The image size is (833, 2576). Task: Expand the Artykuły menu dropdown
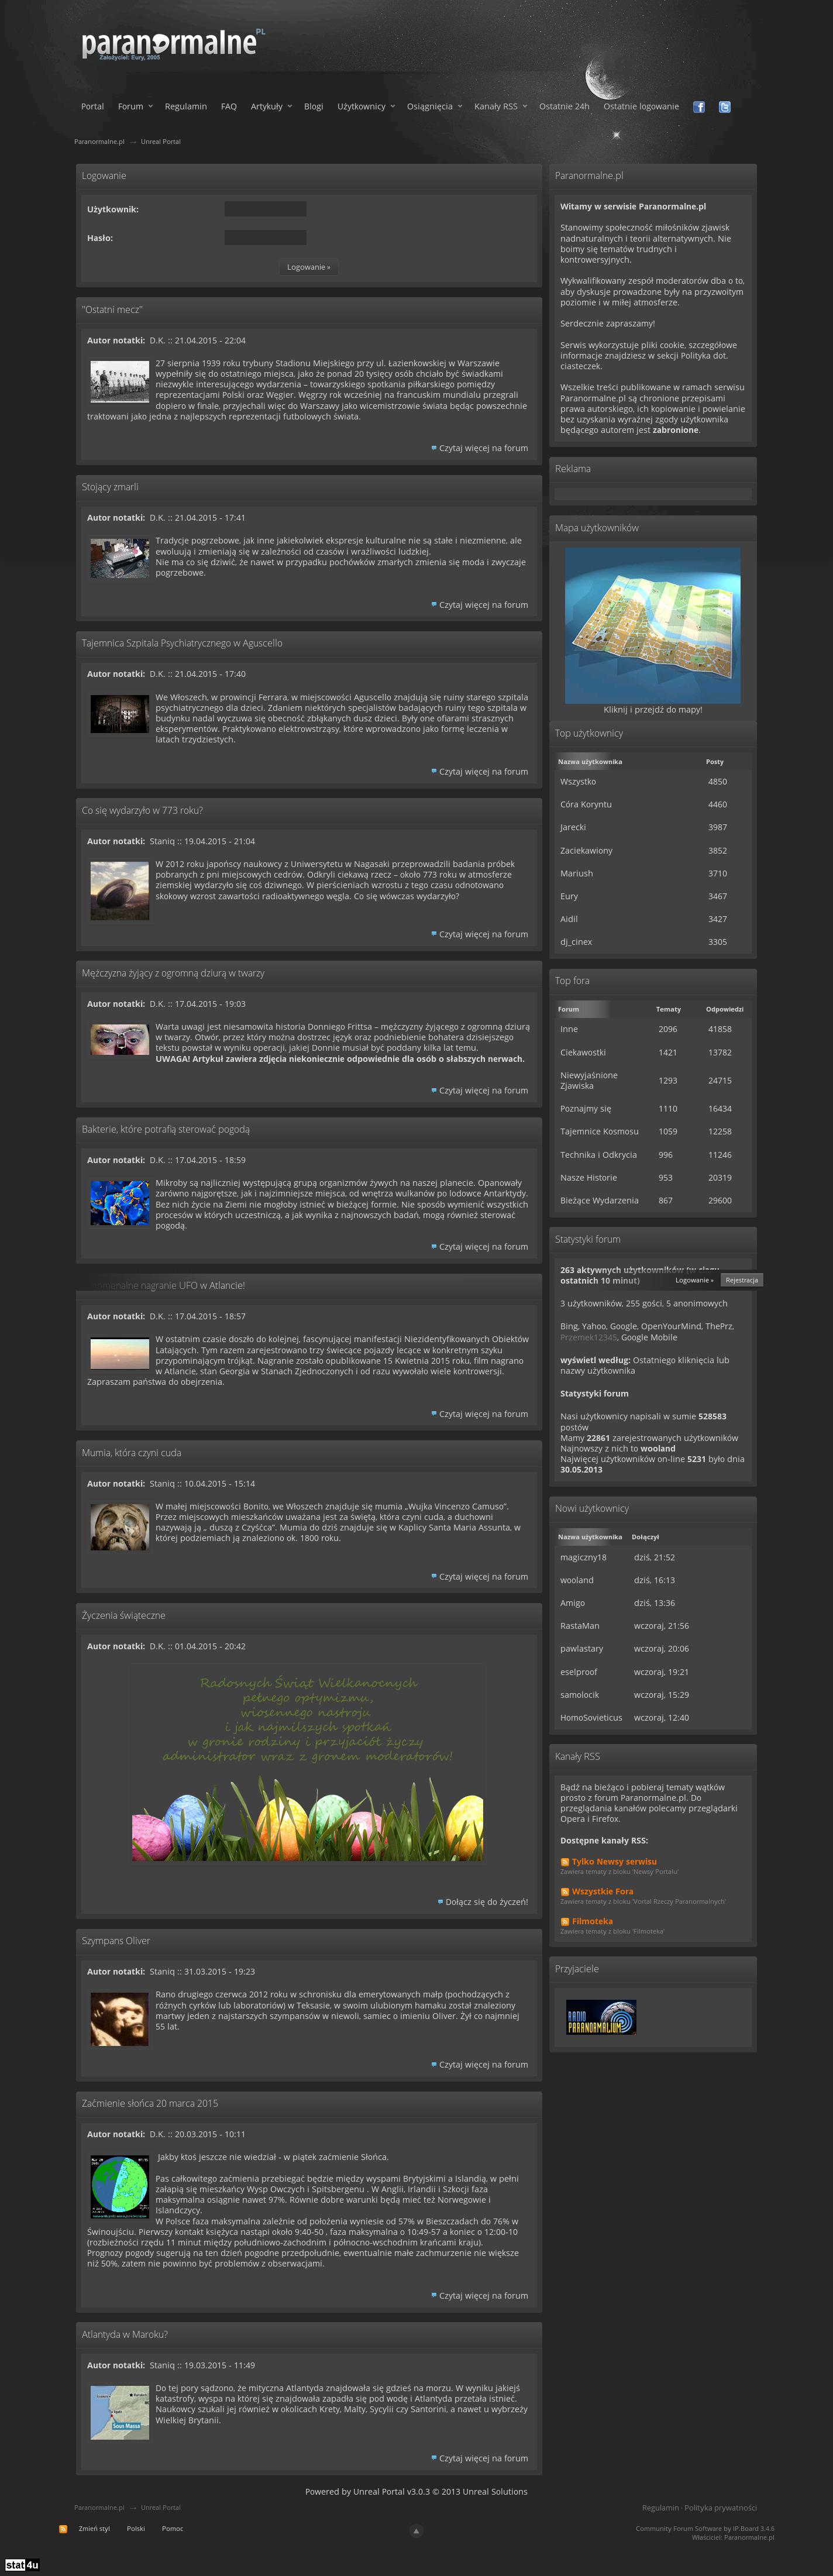pos(271,107)
